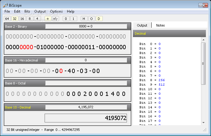Select the 16 bit width button
This screenshot has width=211, height=136.
pyautogui.click(x=22, y=19)
